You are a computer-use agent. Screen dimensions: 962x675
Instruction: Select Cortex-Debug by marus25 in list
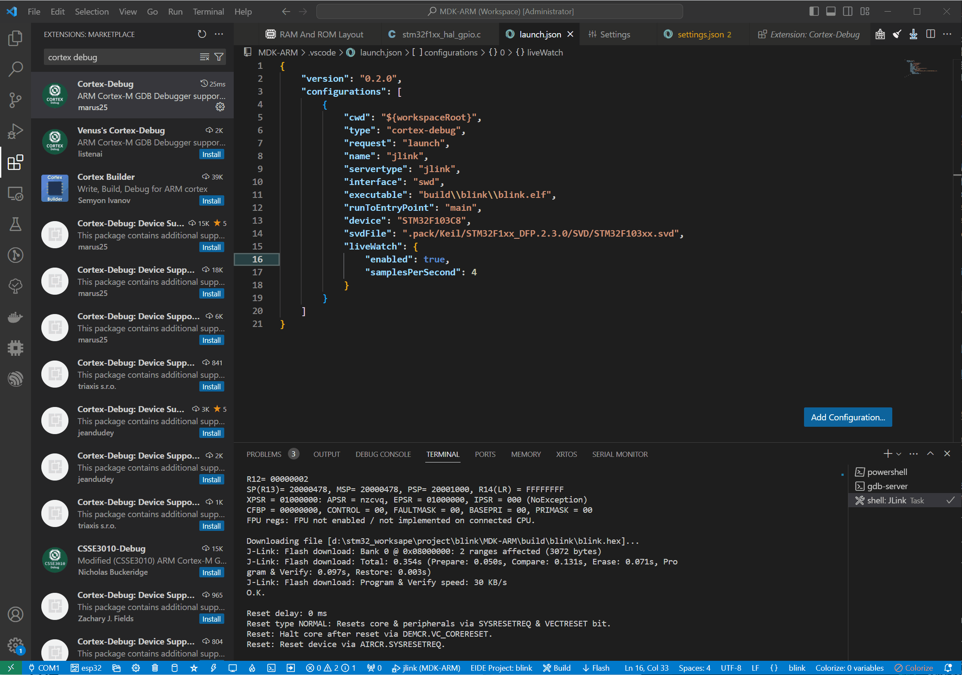132,95
